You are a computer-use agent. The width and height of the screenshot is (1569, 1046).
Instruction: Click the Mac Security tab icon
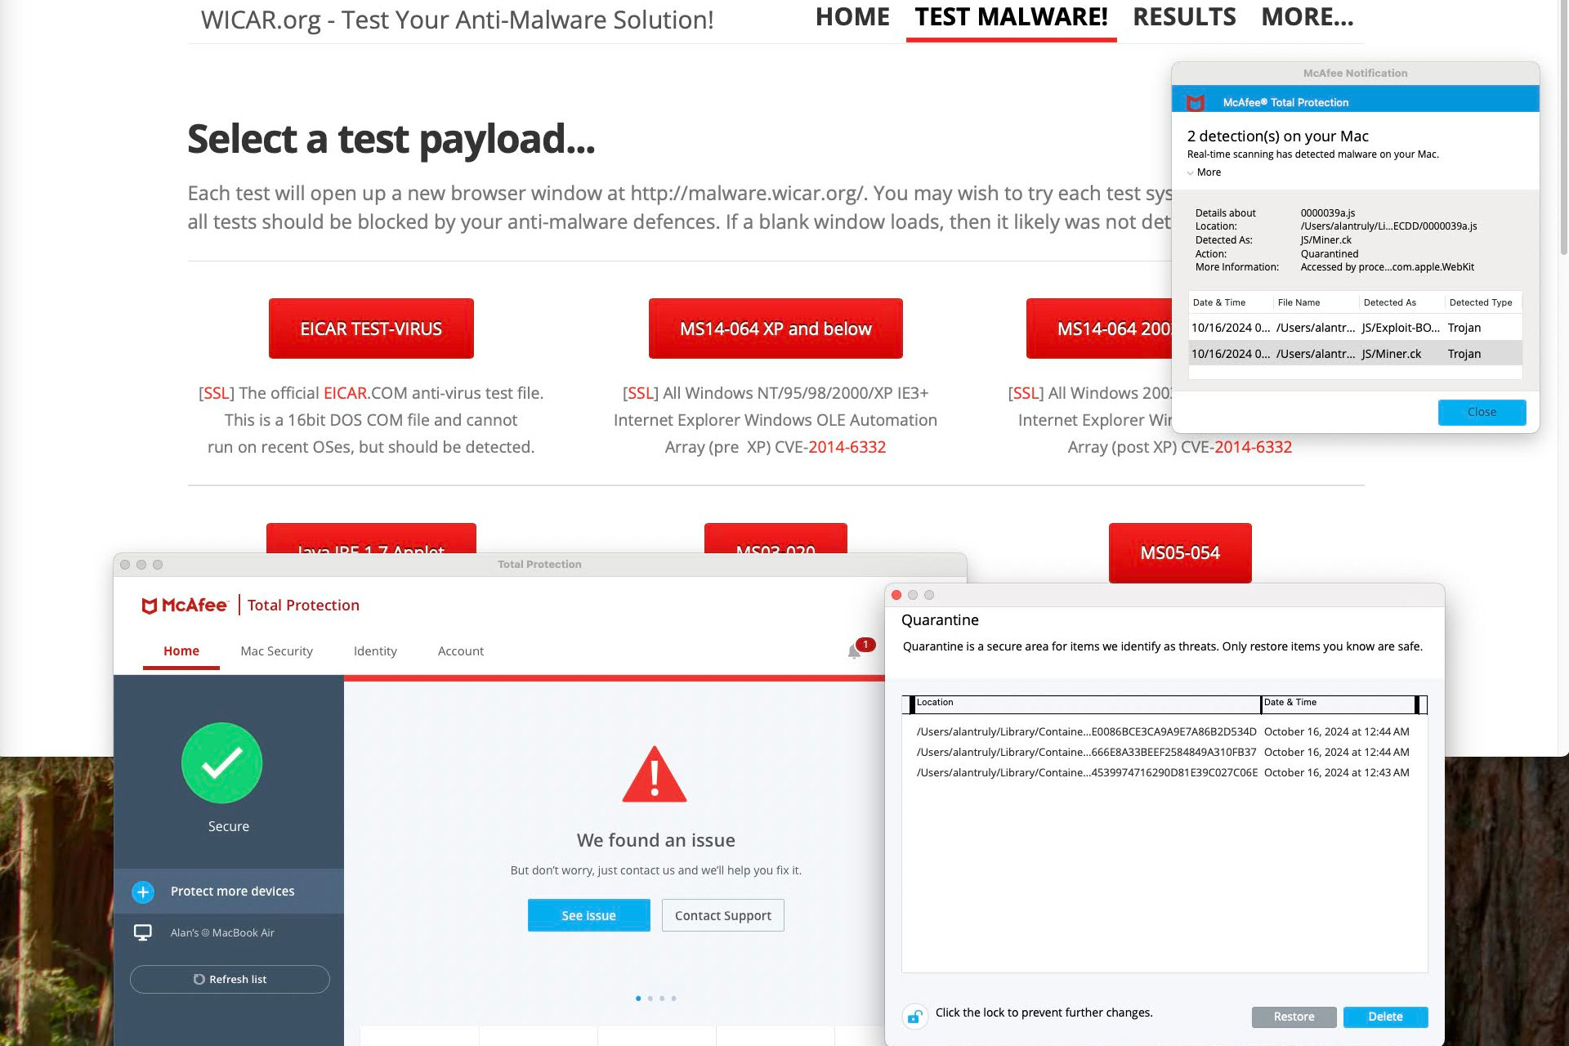tap(275, 650)
